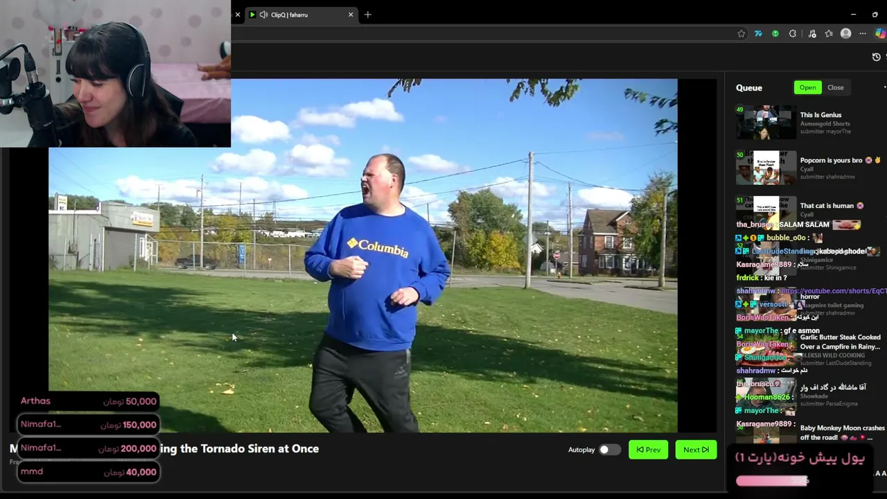Viewport: 887px width, 499px height.
Task: Click the Arthas 50,000 donation entry
Action: click(x=89, y=401)
